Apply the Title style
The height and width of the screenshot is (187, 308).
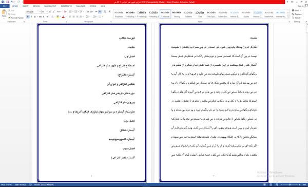coord(200,14)
